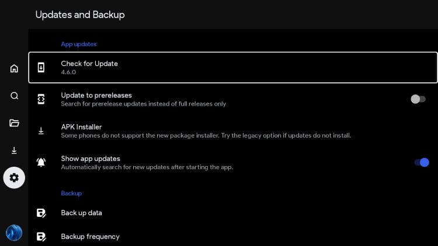Click the Check for Update icon

tap(41, 68)
